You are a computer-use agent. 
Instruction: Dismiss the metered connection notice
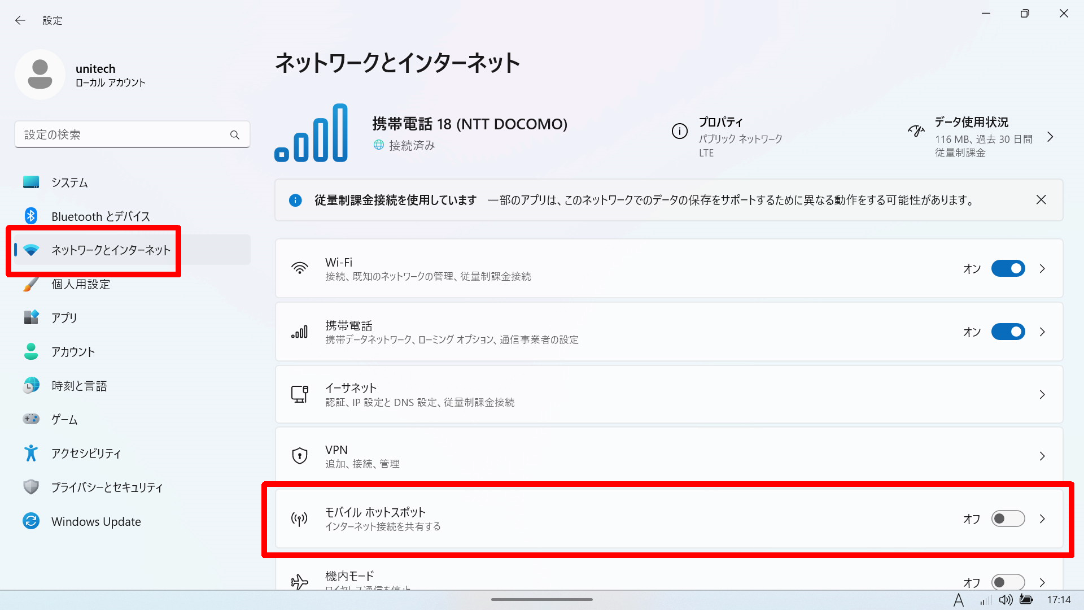(x=1041, y=200)
